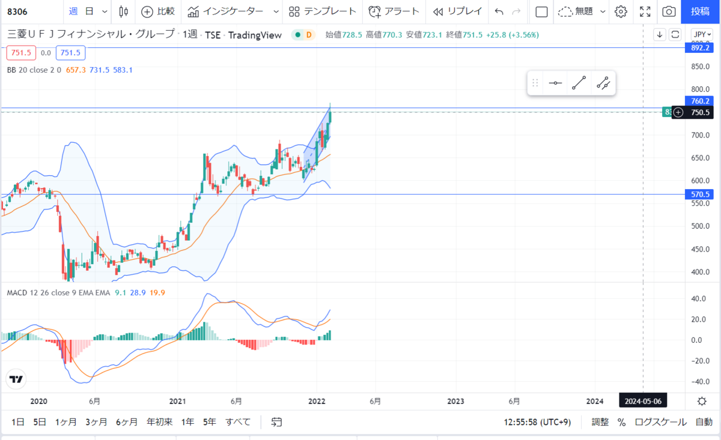Set range to 5年
The height and width of the screenshot is (440, 721).
pos(209,422)
